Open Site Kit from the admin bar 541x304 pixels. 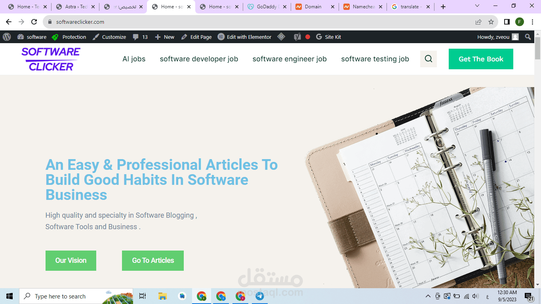click(328, 37)
